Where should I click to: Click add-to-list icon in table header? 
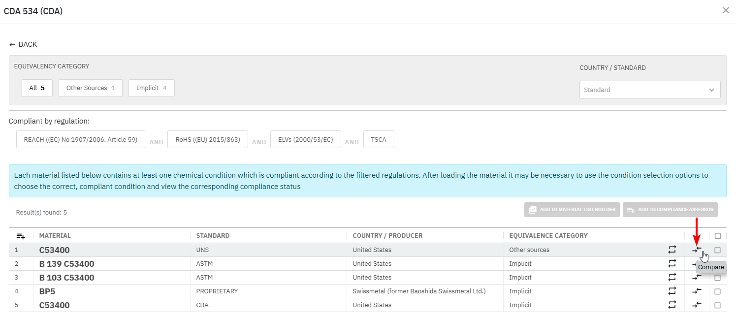tap(21, 236)
